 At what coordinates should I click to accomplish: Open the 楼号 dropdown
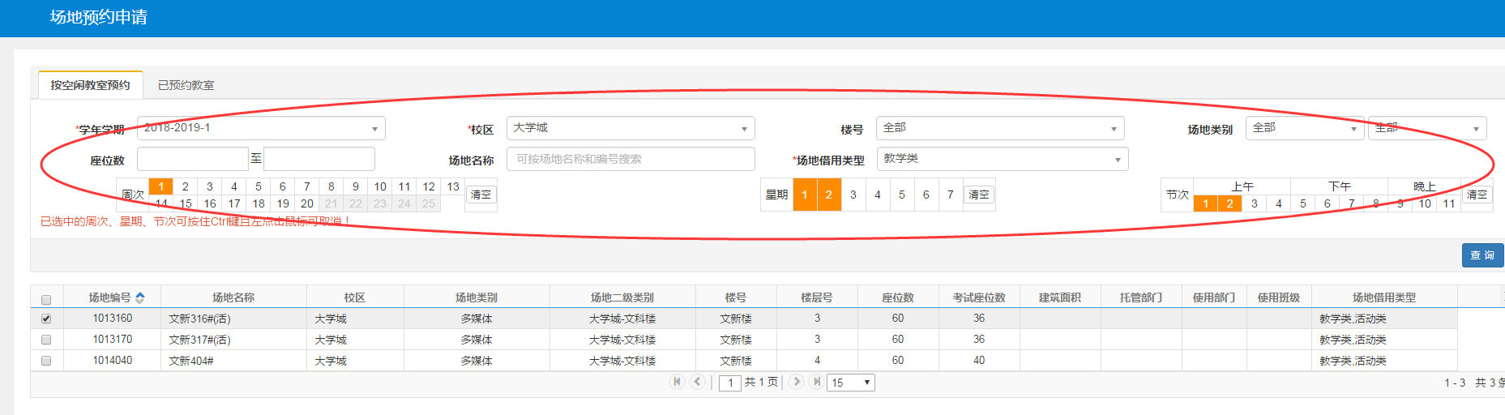[1000, 128]
